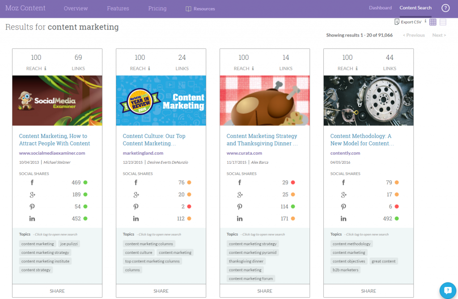Click SHARE button on marketingland.com card

pos(161,291)
